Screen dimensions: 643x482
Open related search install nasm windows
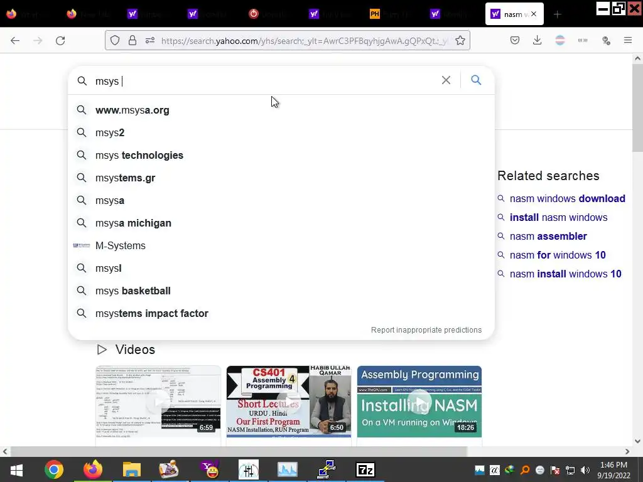point(558,217)
